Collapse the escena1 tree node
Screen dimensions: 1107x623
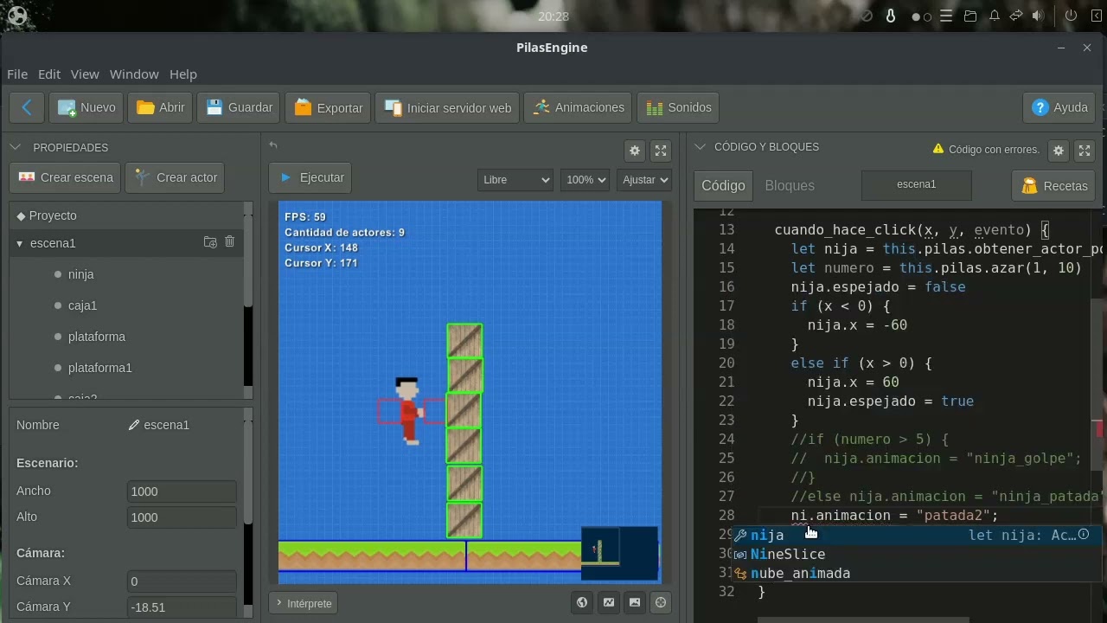click(19, 243)
